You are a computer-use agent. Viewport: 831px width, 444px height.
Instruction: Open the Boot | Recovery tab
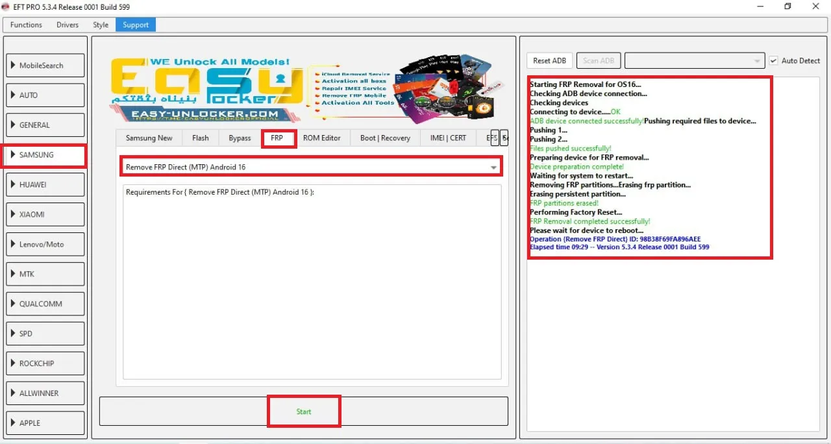coord(385,138)
